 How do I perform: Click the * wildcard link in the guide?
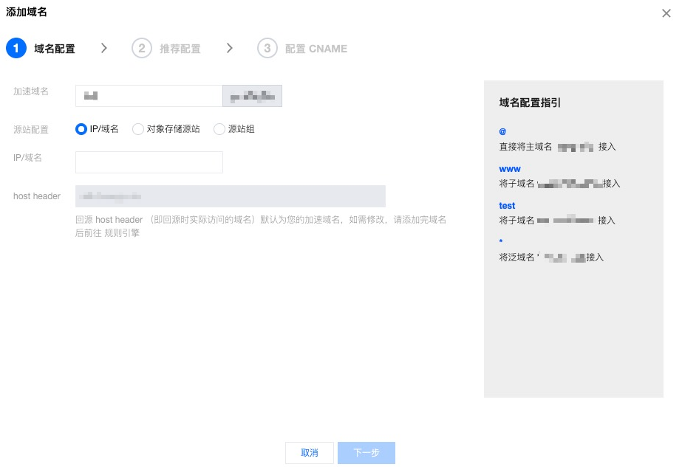(501, 242)
